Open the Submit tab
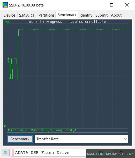Image resolution: width=135 pixels, height=158 pixels. [101, 15]
